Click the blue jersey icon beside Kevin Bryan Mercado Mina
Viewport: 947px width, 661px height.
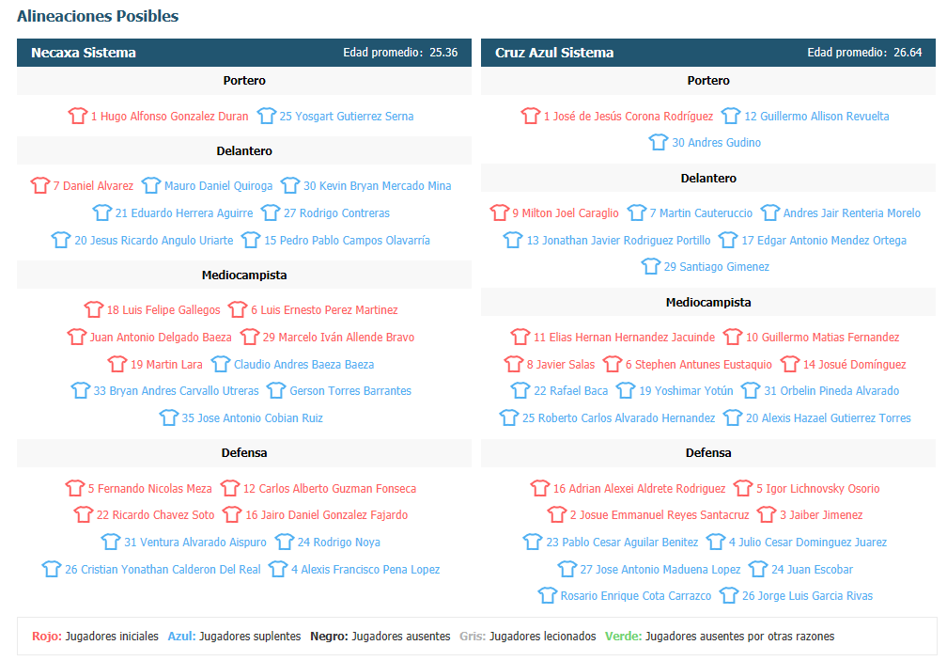click(x=290, y=185)
